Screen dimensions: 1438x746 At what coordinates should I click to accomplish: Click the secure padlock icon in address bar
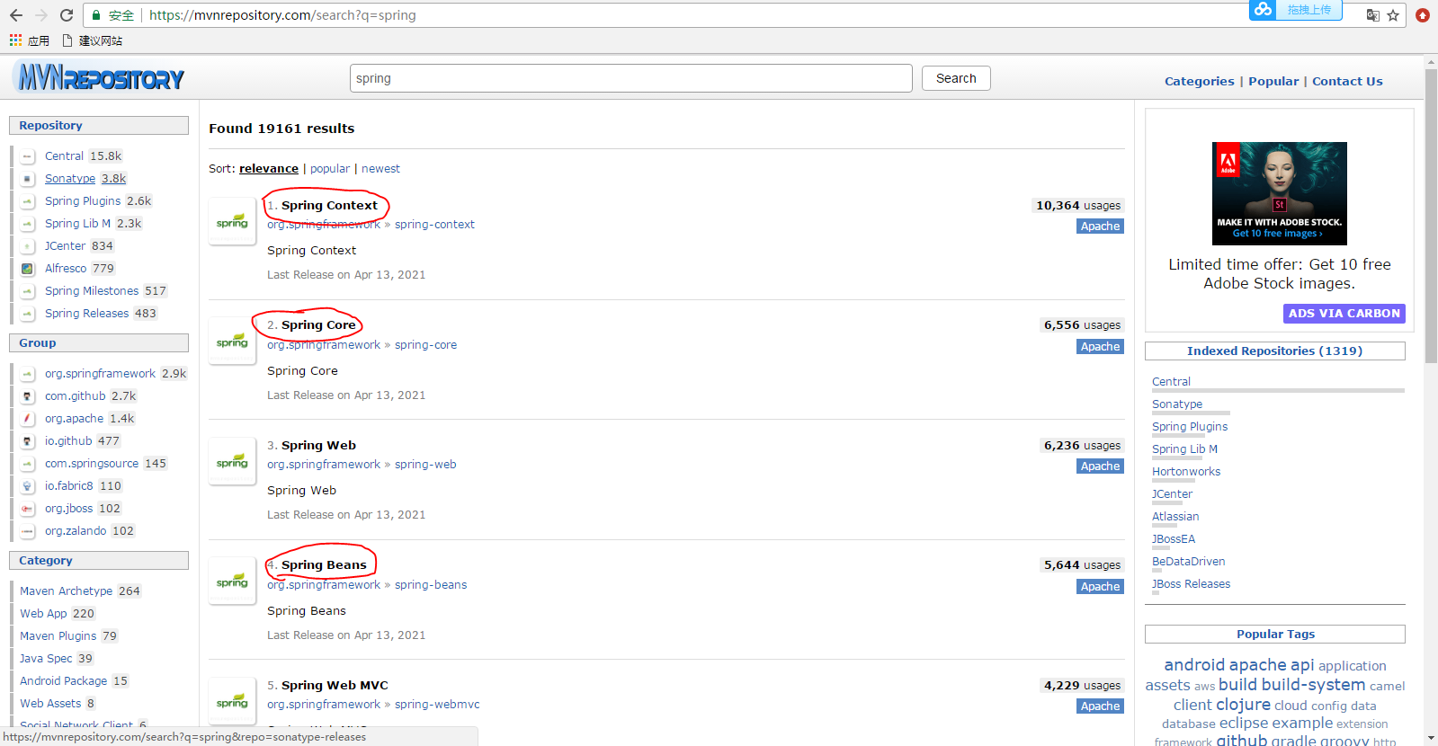(96, 15)
